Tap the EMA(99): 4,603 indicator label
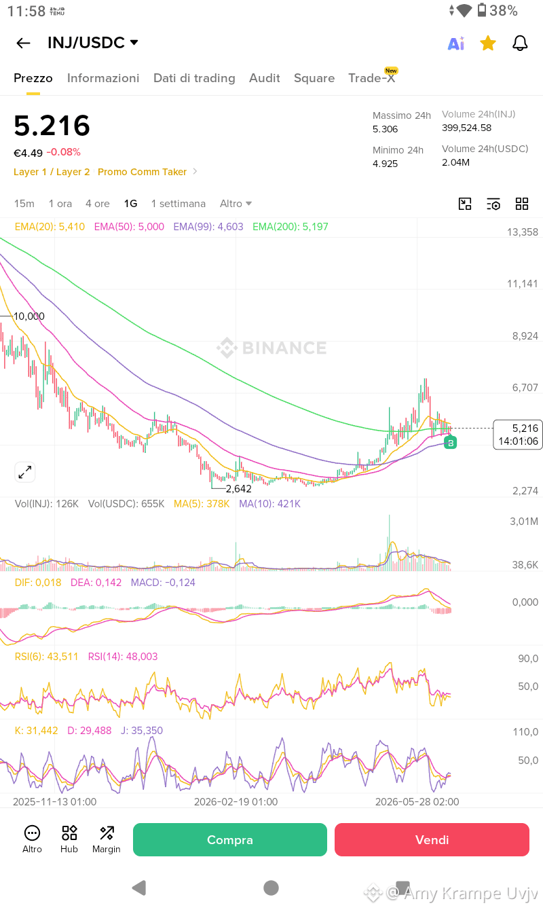The height and width of the screenshot is (910, 543). [x=208, y=227]
